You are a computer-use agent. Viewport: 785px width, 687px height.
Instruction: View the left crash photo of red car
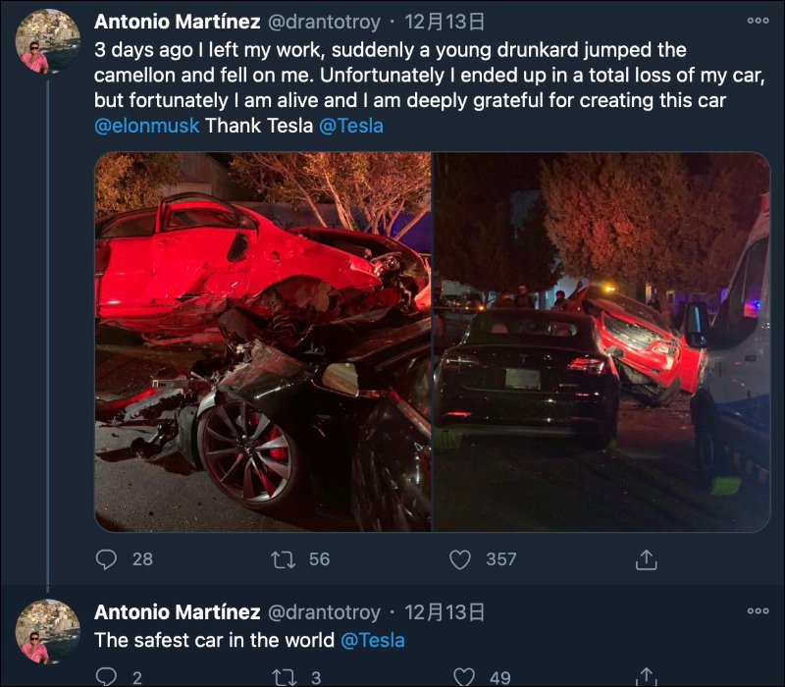(263, 342)
